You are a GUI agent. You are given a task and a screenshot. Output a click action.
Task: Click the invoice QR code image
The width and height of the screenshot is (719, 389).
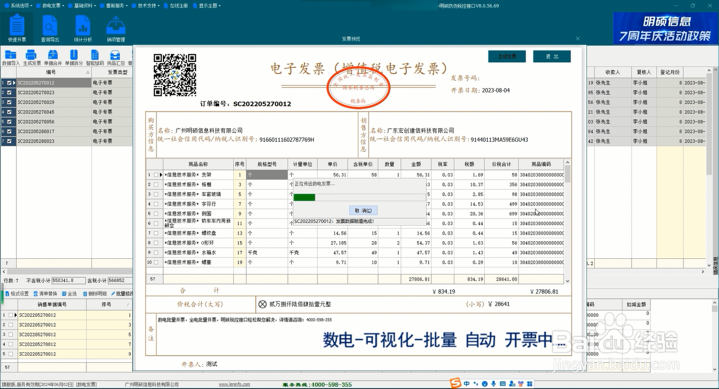175,75
